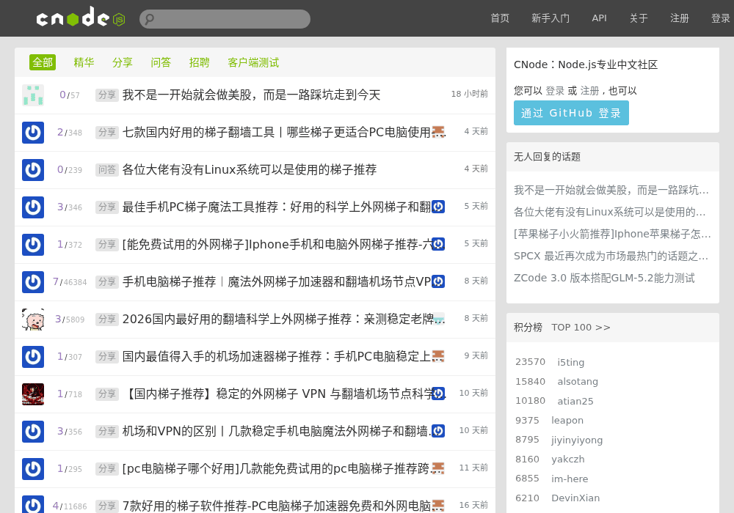
Task: Open author avatar for 各位大佬有没有Linux topic
Action: click(x=33, y=169)
